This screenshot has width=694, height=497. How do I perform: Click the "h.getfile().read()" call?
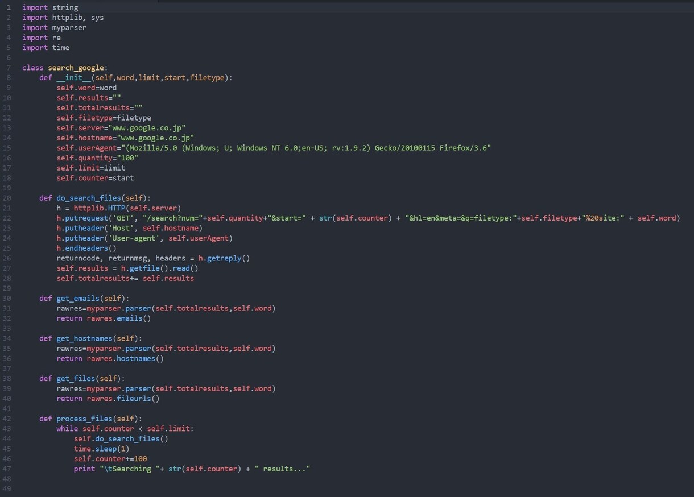point(160,268)
